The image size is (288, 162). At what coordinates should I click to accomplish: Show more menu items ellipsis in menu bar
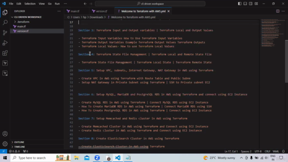65,4
